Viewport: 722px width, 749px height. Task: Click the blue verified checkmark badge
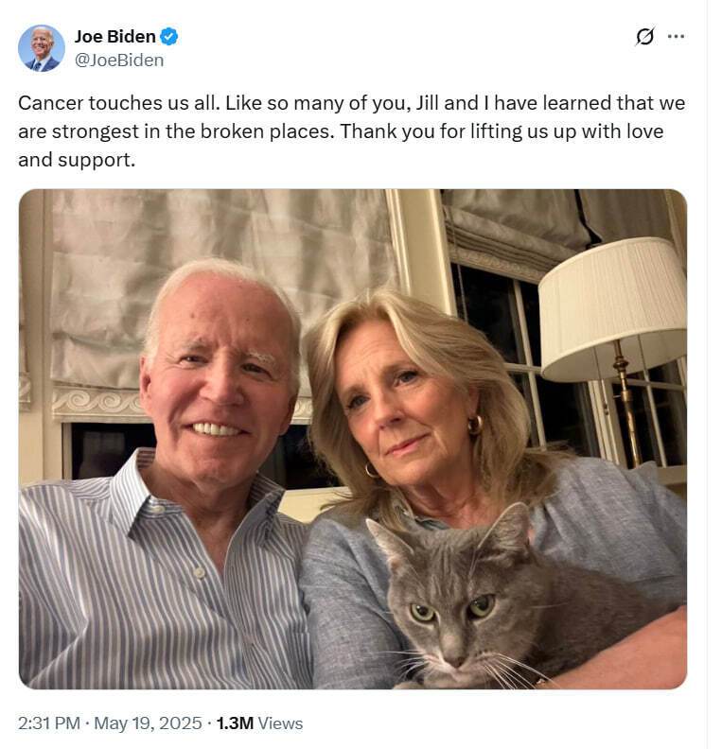[169, 37]
